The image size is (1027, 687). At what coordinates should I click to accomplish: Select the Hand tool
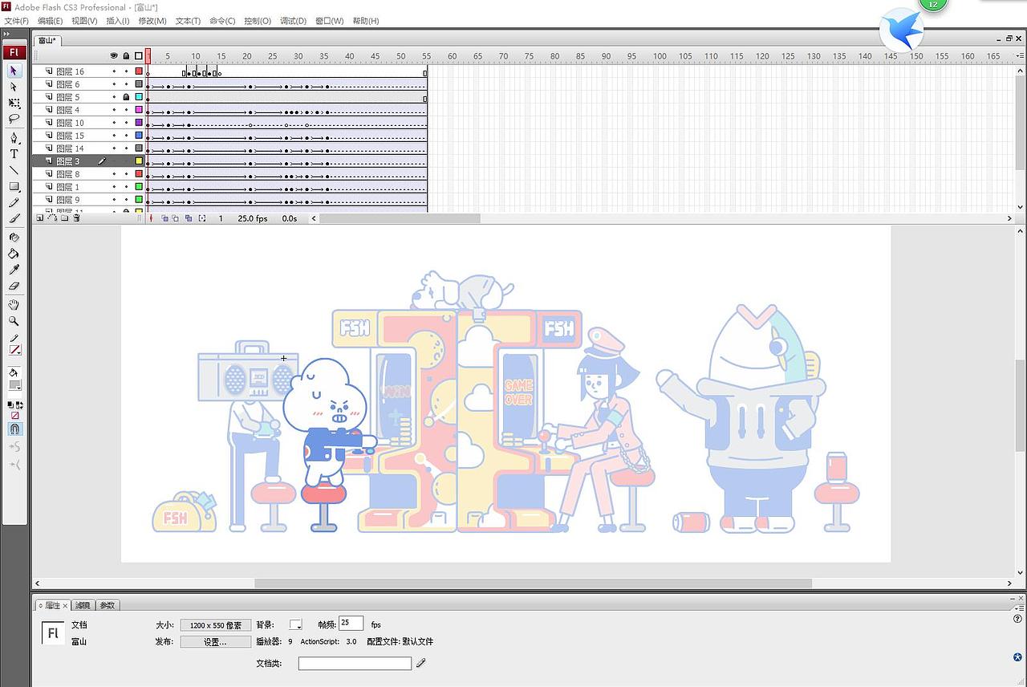point(14,305)
